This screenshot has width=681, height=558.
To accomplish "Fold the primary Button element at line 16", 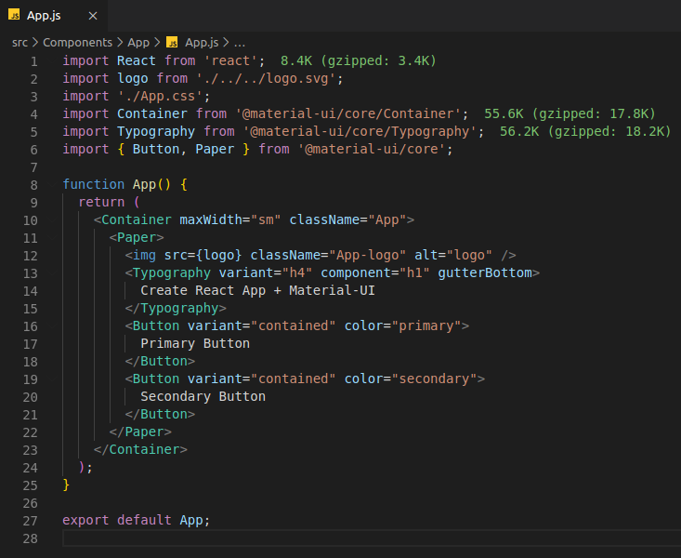I will tap(53, 326).
